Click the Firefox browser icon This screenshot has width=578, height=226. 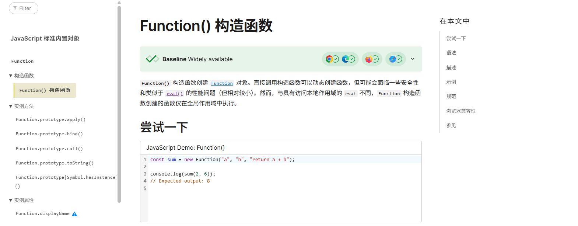pyautogui.click(x=369, y=59)
